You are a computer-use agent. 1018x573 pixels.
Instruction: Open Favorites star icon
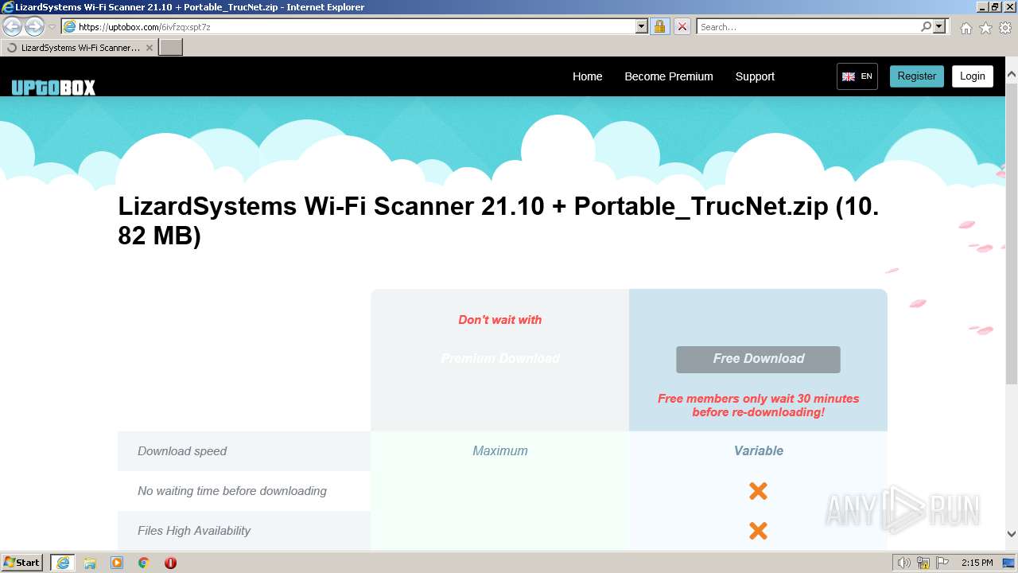(x=985, y=28)
